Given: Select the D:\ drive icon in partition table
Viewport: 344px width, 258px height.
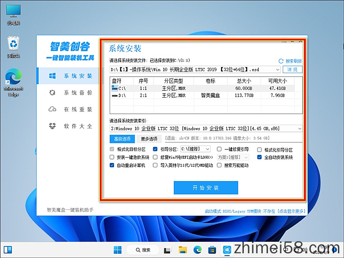Looking at the screenshot, I should (x=114, y=95).
